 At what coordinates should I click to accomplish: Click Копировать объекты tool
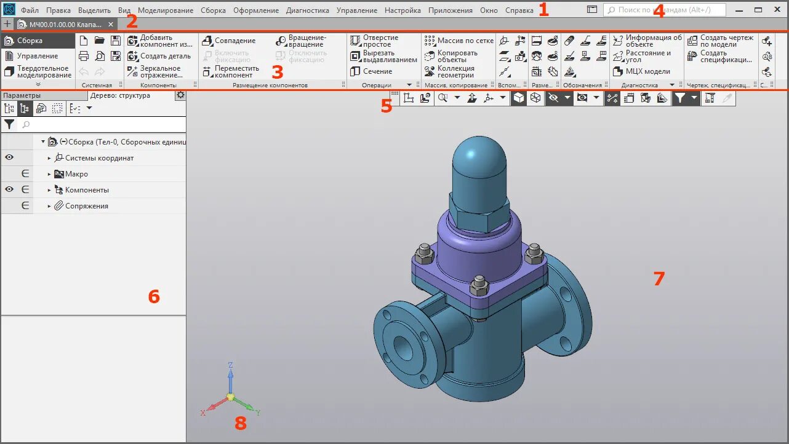451,56
